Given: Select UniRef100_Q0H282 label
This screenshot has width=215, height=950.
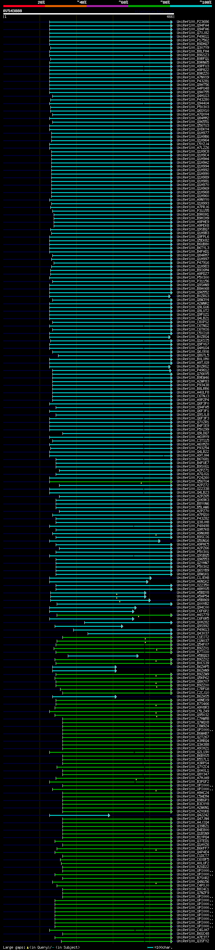Looking at the screenshot, I should tap(193, 622).
